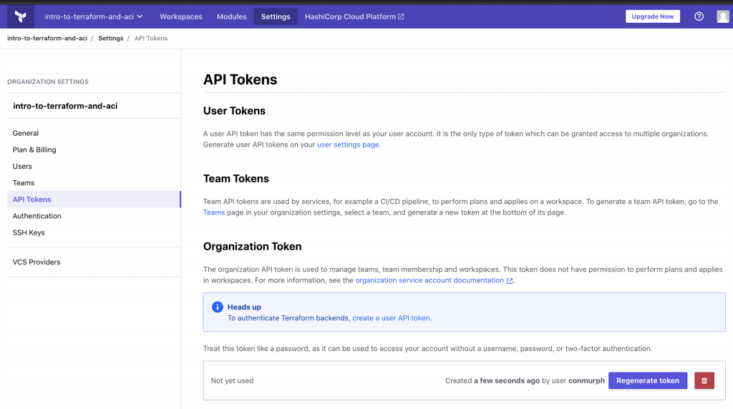
Task: Open Plan & Billing settings
Action: [34, 149]
